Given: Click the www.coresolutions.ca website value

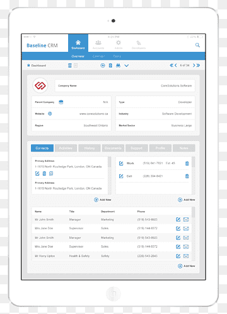Looking at the screenshot, I should click(x=94, y=114).
